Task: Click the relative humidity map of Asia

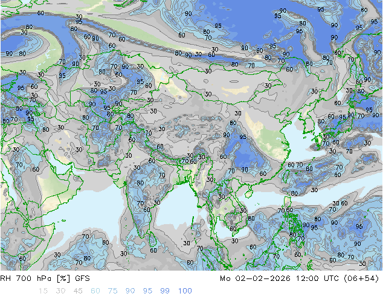Action: click(x=191, y=135)
